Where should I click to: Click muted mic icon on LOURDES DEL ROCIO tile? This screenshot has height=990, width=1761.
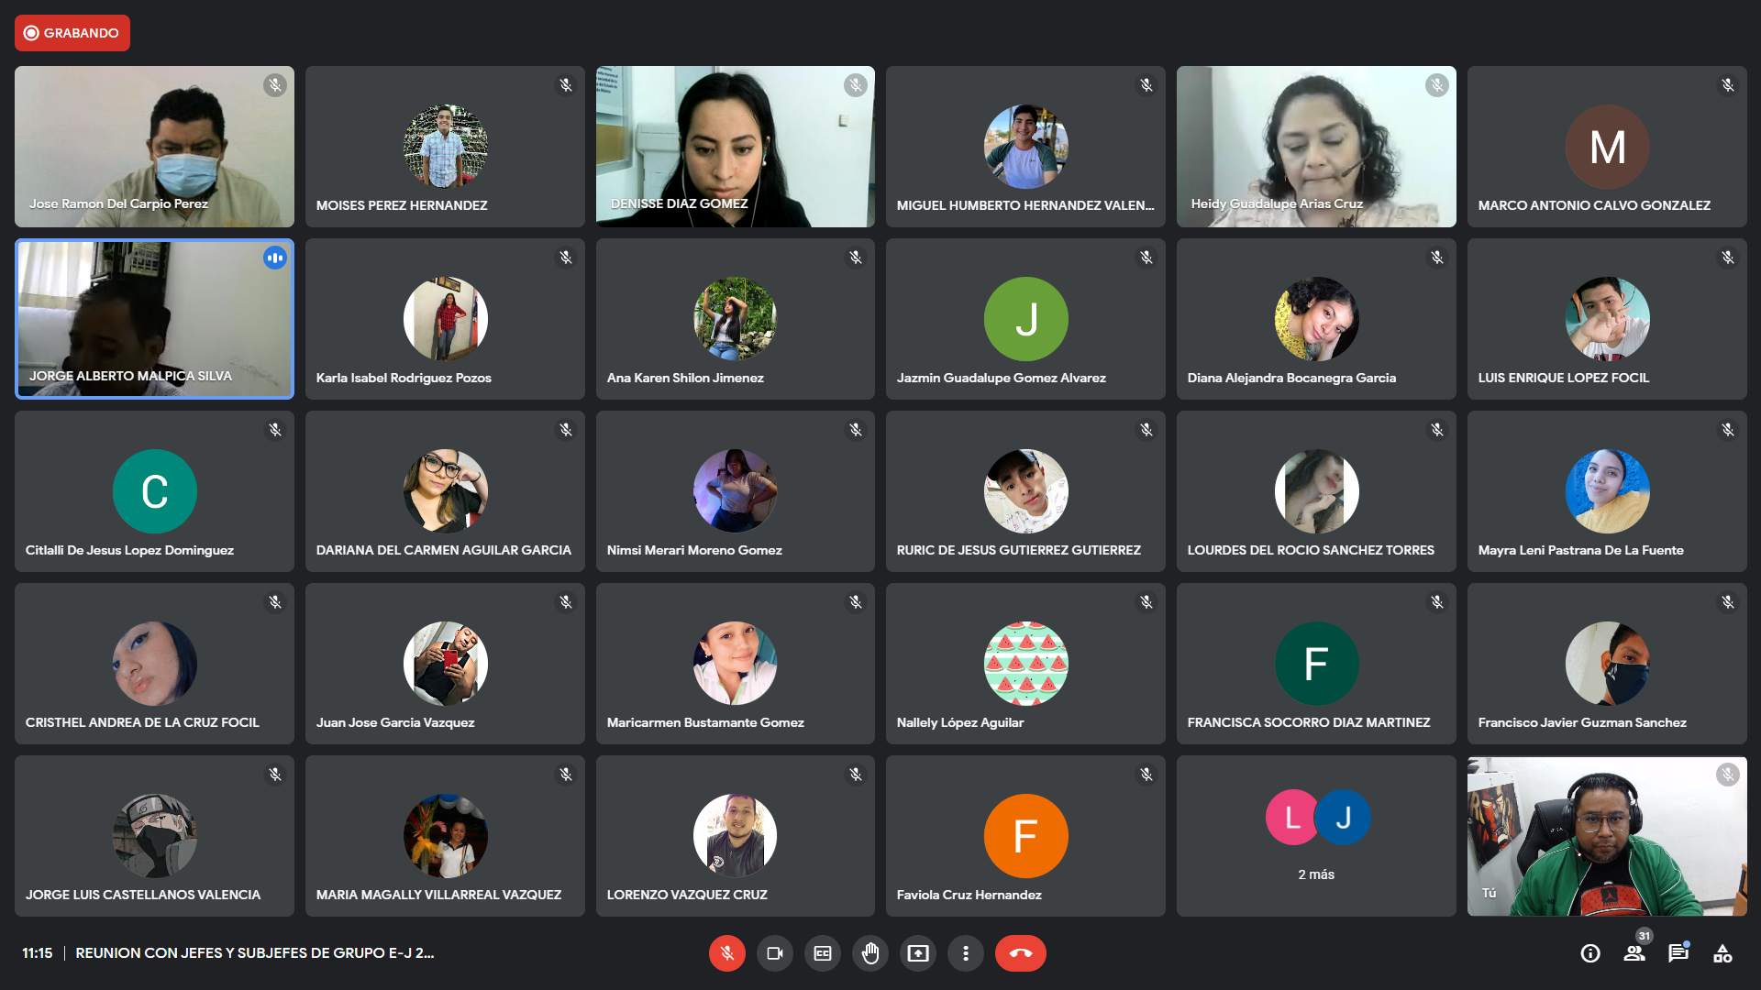pos(1437,430)
